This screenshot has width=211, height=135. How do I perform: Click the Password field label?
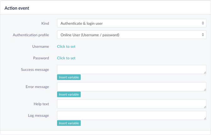[41, 58]
